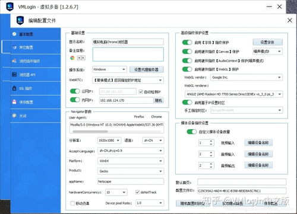Viewport: 297px width, 214px height.
Task: Select 保存配置 in the sidebar
Action: pyautogui.click(x=36, y=102)
